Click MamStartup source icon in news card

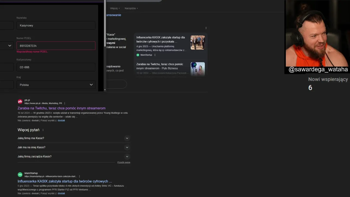point(138,55)
